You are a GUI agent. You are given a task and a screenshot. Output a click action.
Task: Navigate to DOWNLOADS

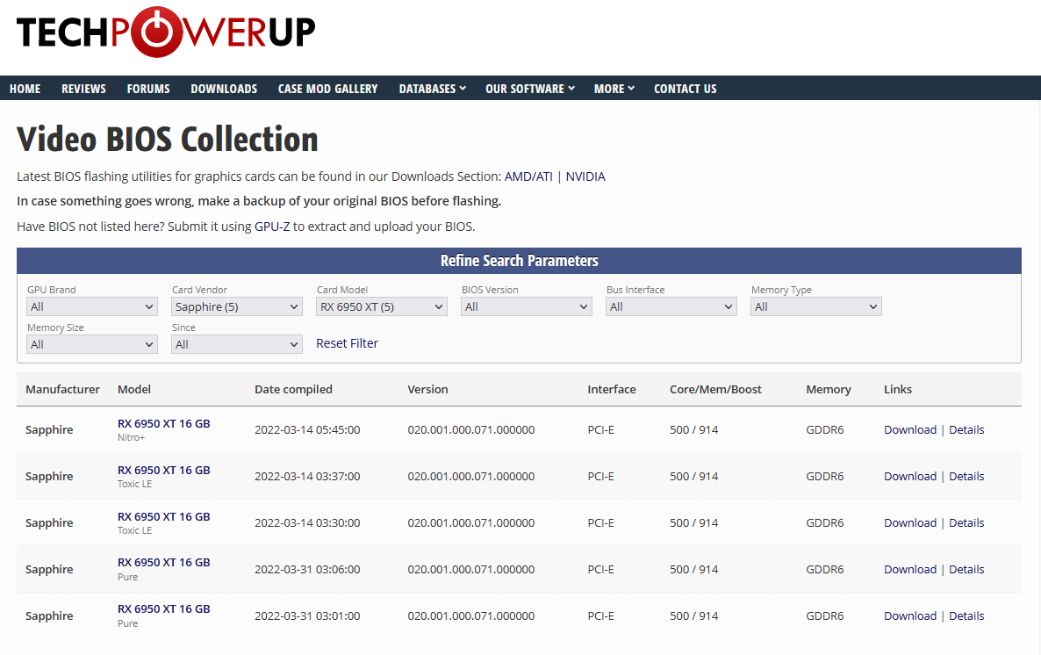(224, 89)
